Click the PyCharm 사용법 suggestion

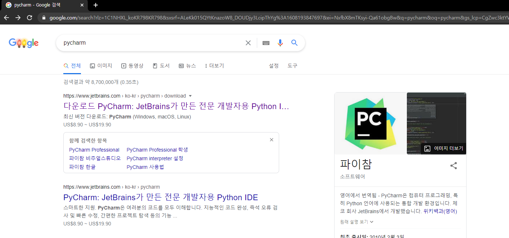[x=145, y=167]
